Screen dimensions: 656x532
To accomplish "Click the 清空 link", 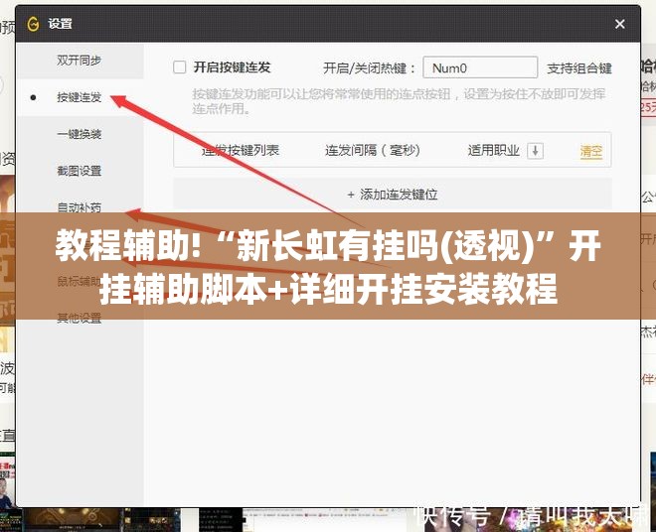I will [590, 151].
